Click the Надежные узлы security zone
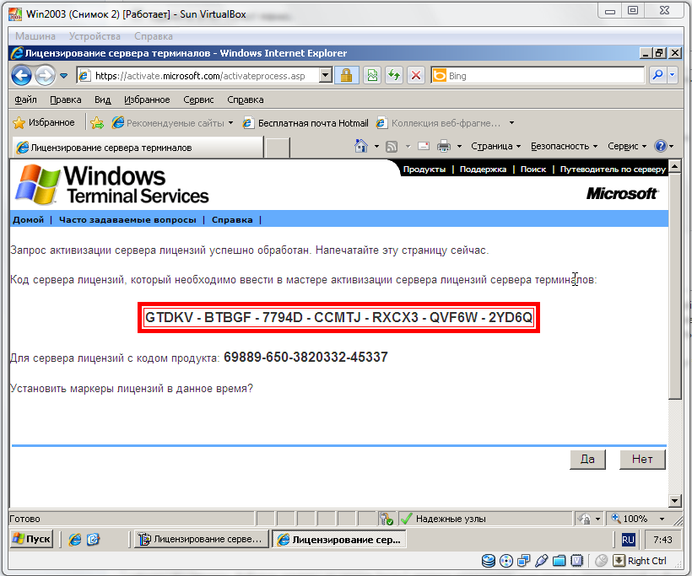 click(x=451, y=519)
